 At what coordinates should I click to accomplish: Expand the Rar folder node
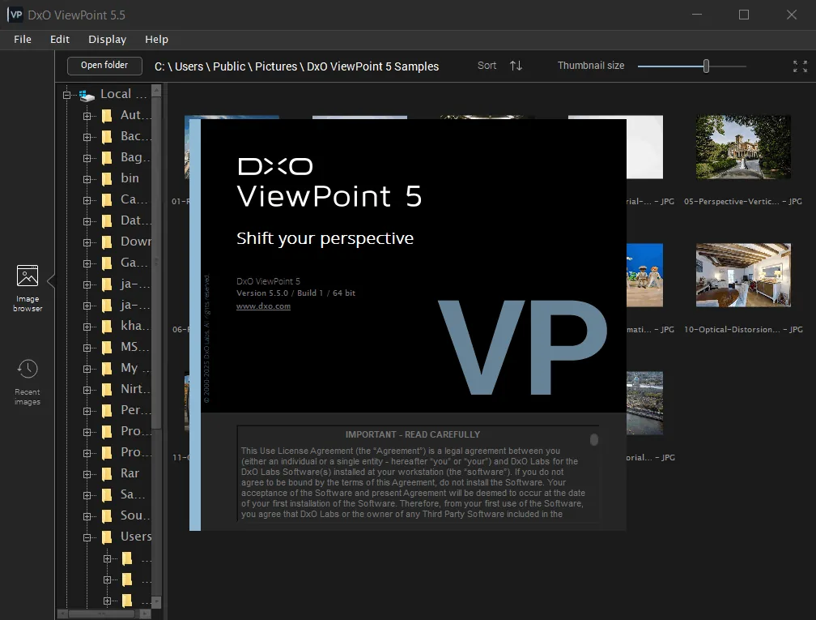pos(87,474)
